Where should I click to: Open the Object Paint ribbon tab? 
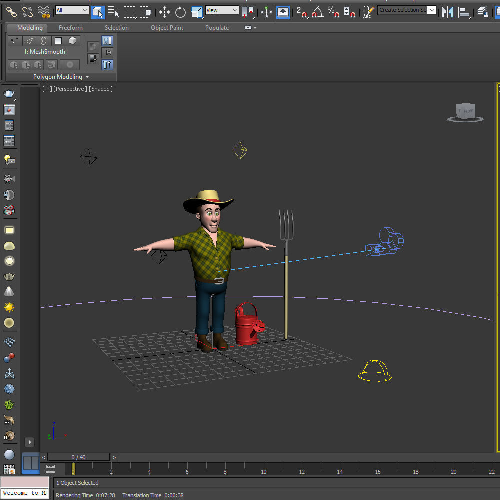pyautogui.click(x=167, y=28)
